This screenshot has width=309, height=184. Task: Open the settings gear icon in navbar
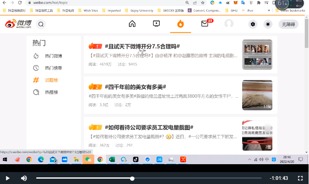[253, 24]
